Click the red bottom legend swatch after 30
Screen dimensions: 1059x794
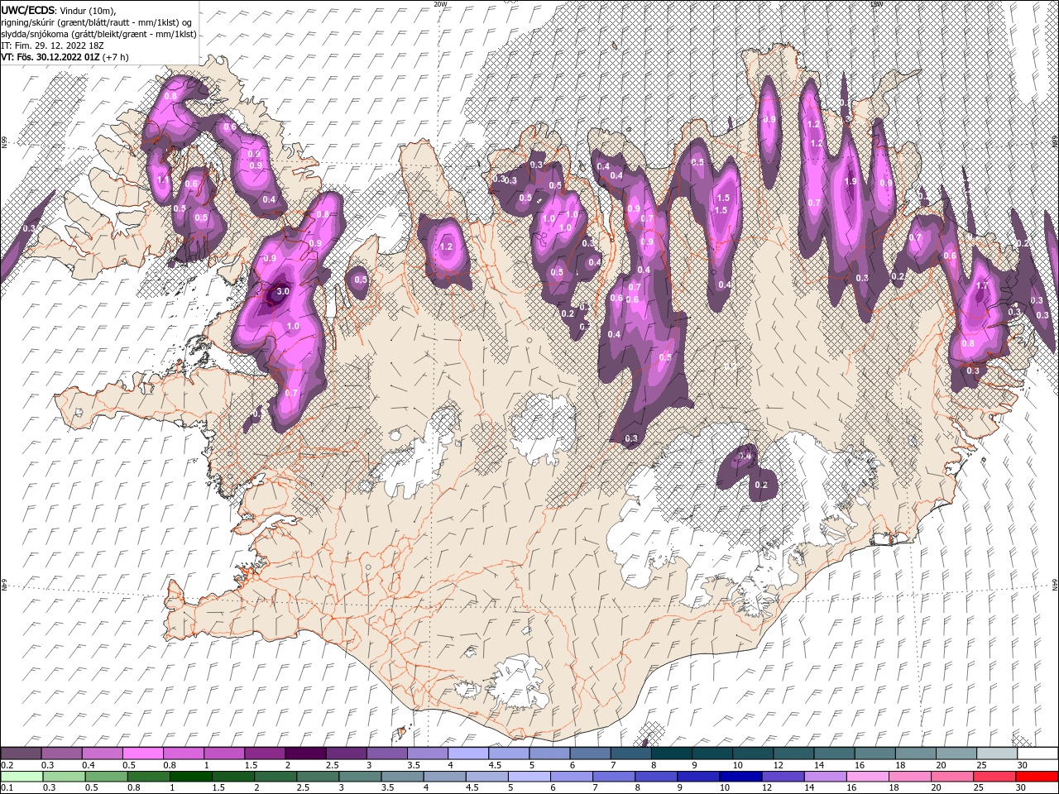point(1036,777)
